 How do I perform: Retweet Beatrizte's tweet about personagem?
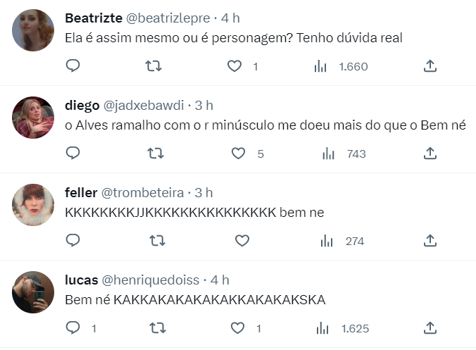(154, 66)
